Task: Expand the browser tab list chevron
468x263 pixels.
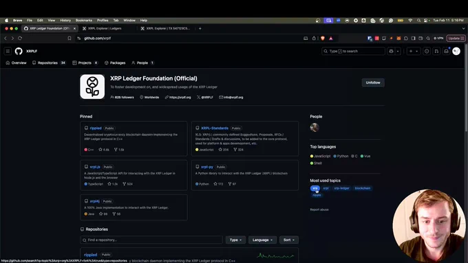Action: click(x=463, y=29)
